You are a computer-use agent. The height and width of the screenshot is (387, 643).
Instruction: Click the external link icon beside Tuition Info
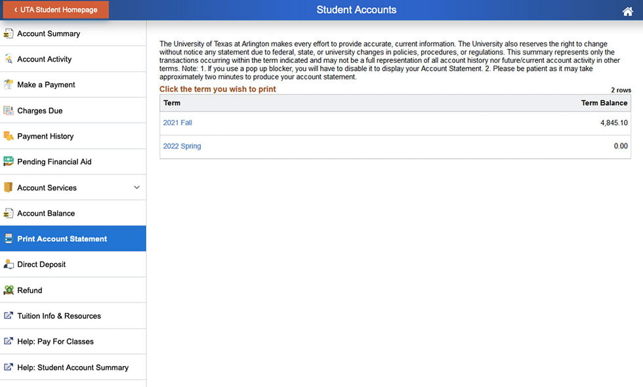click(x=10, y=316)
